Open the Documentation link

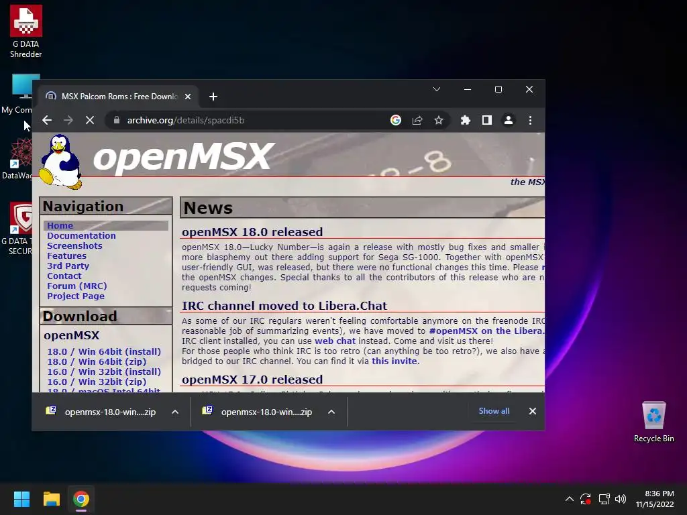[x=81, y=235]
